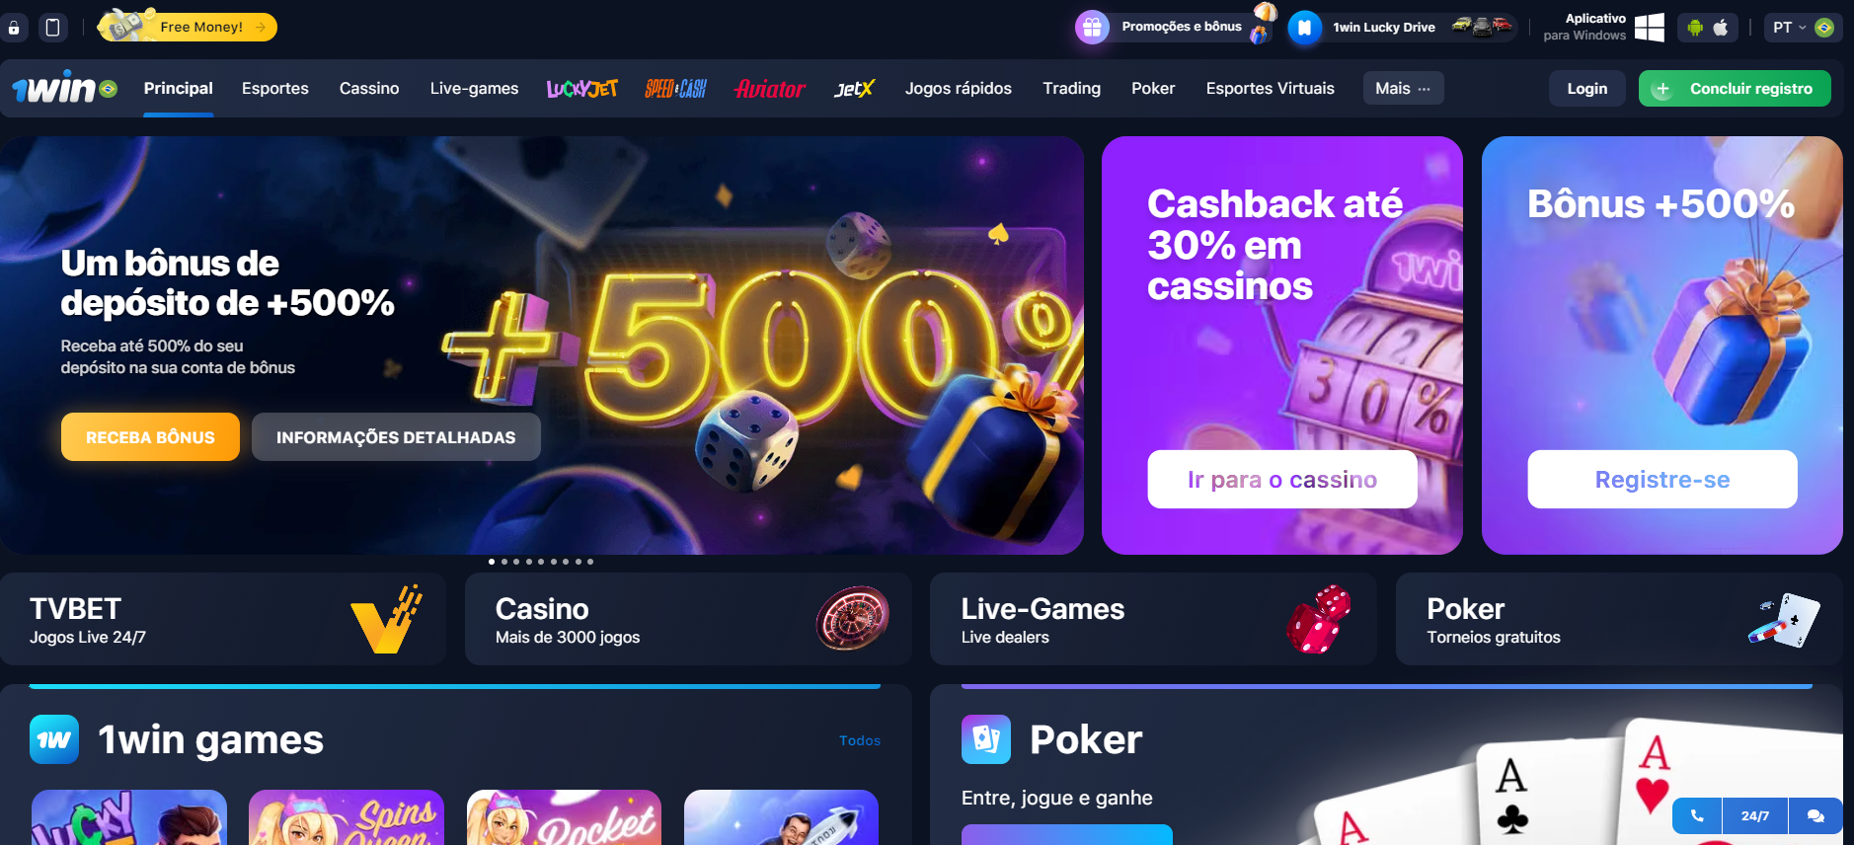The height and width of the screenshot is (845, 1854).
Task: Click the lock icon at top left
Action: point(14,28)
